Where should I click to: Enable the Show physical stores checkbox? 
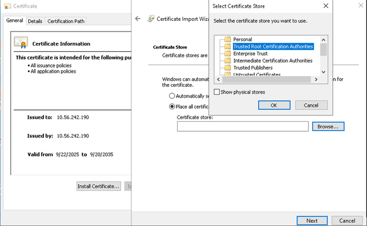217,92
